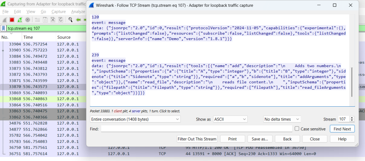Open the File menu in main window
365x161 pixels.
5,11
